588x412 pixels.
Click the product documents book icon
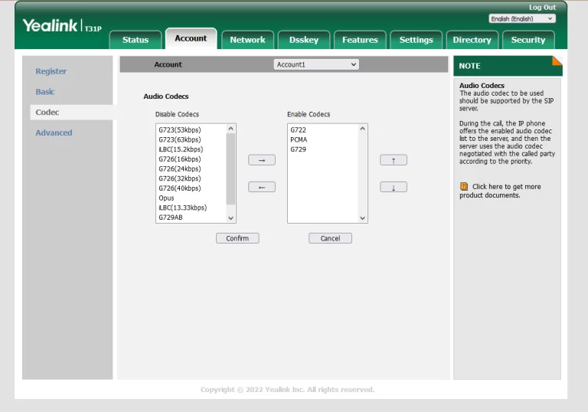(464, 186)
